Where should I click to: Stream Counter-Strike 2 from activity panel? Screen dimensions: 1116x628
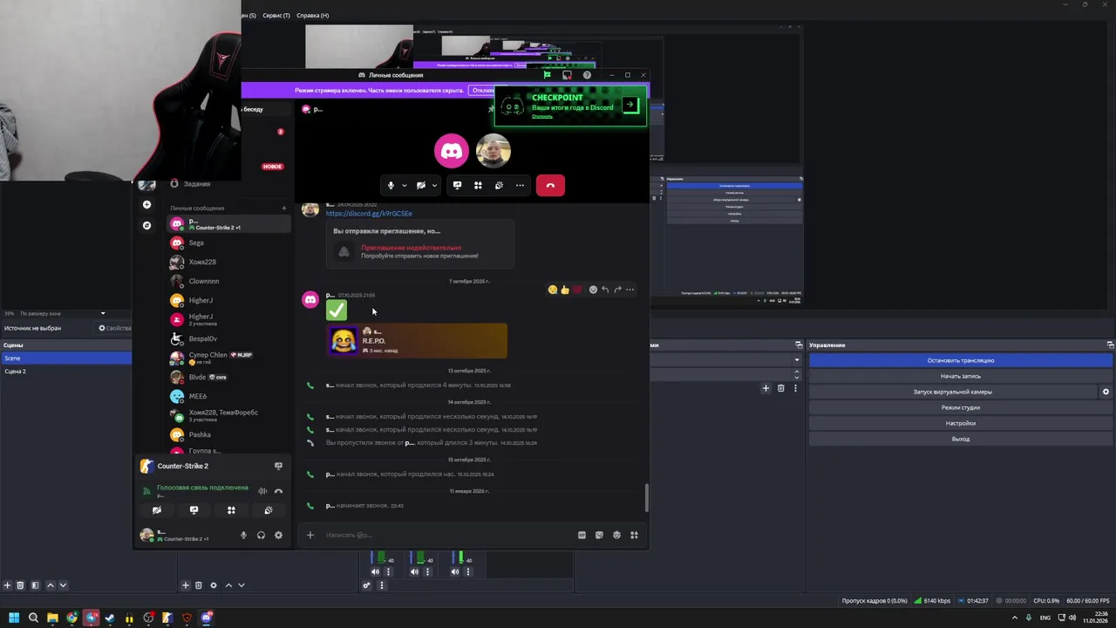(278, 466)
